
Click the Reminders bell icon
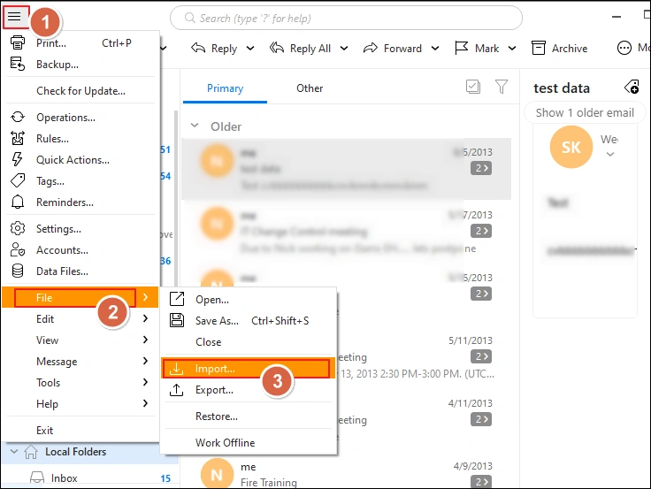(18, 202)
